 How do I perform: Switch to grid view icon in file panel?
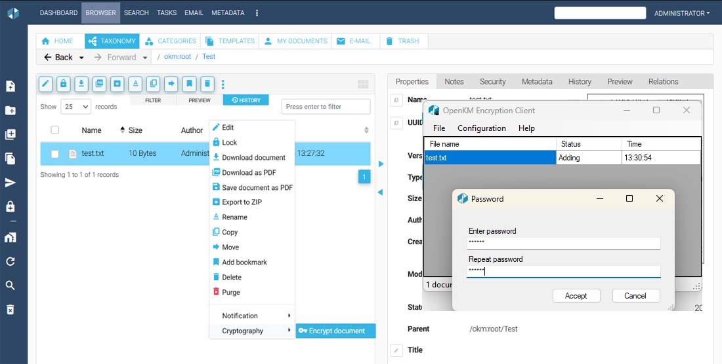pyautogui.click(x=363, y=84)
